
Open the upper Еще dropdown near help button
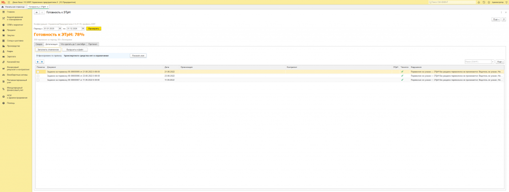click(x=496, y=19)
